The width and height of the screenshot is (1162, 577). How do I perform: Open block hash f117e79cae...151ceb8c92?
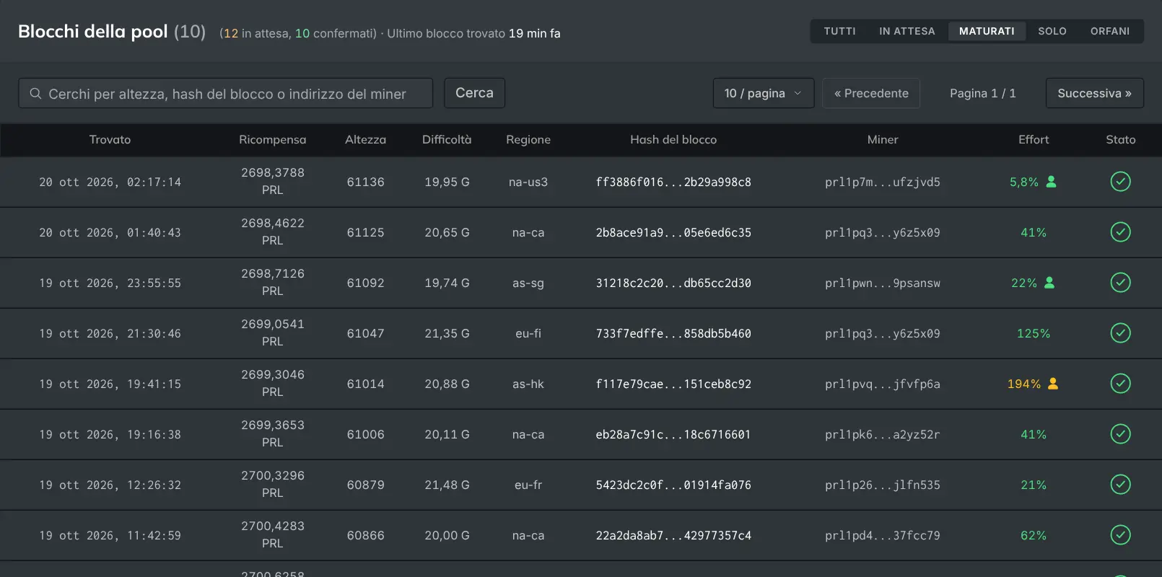click(x=673, y=384)
